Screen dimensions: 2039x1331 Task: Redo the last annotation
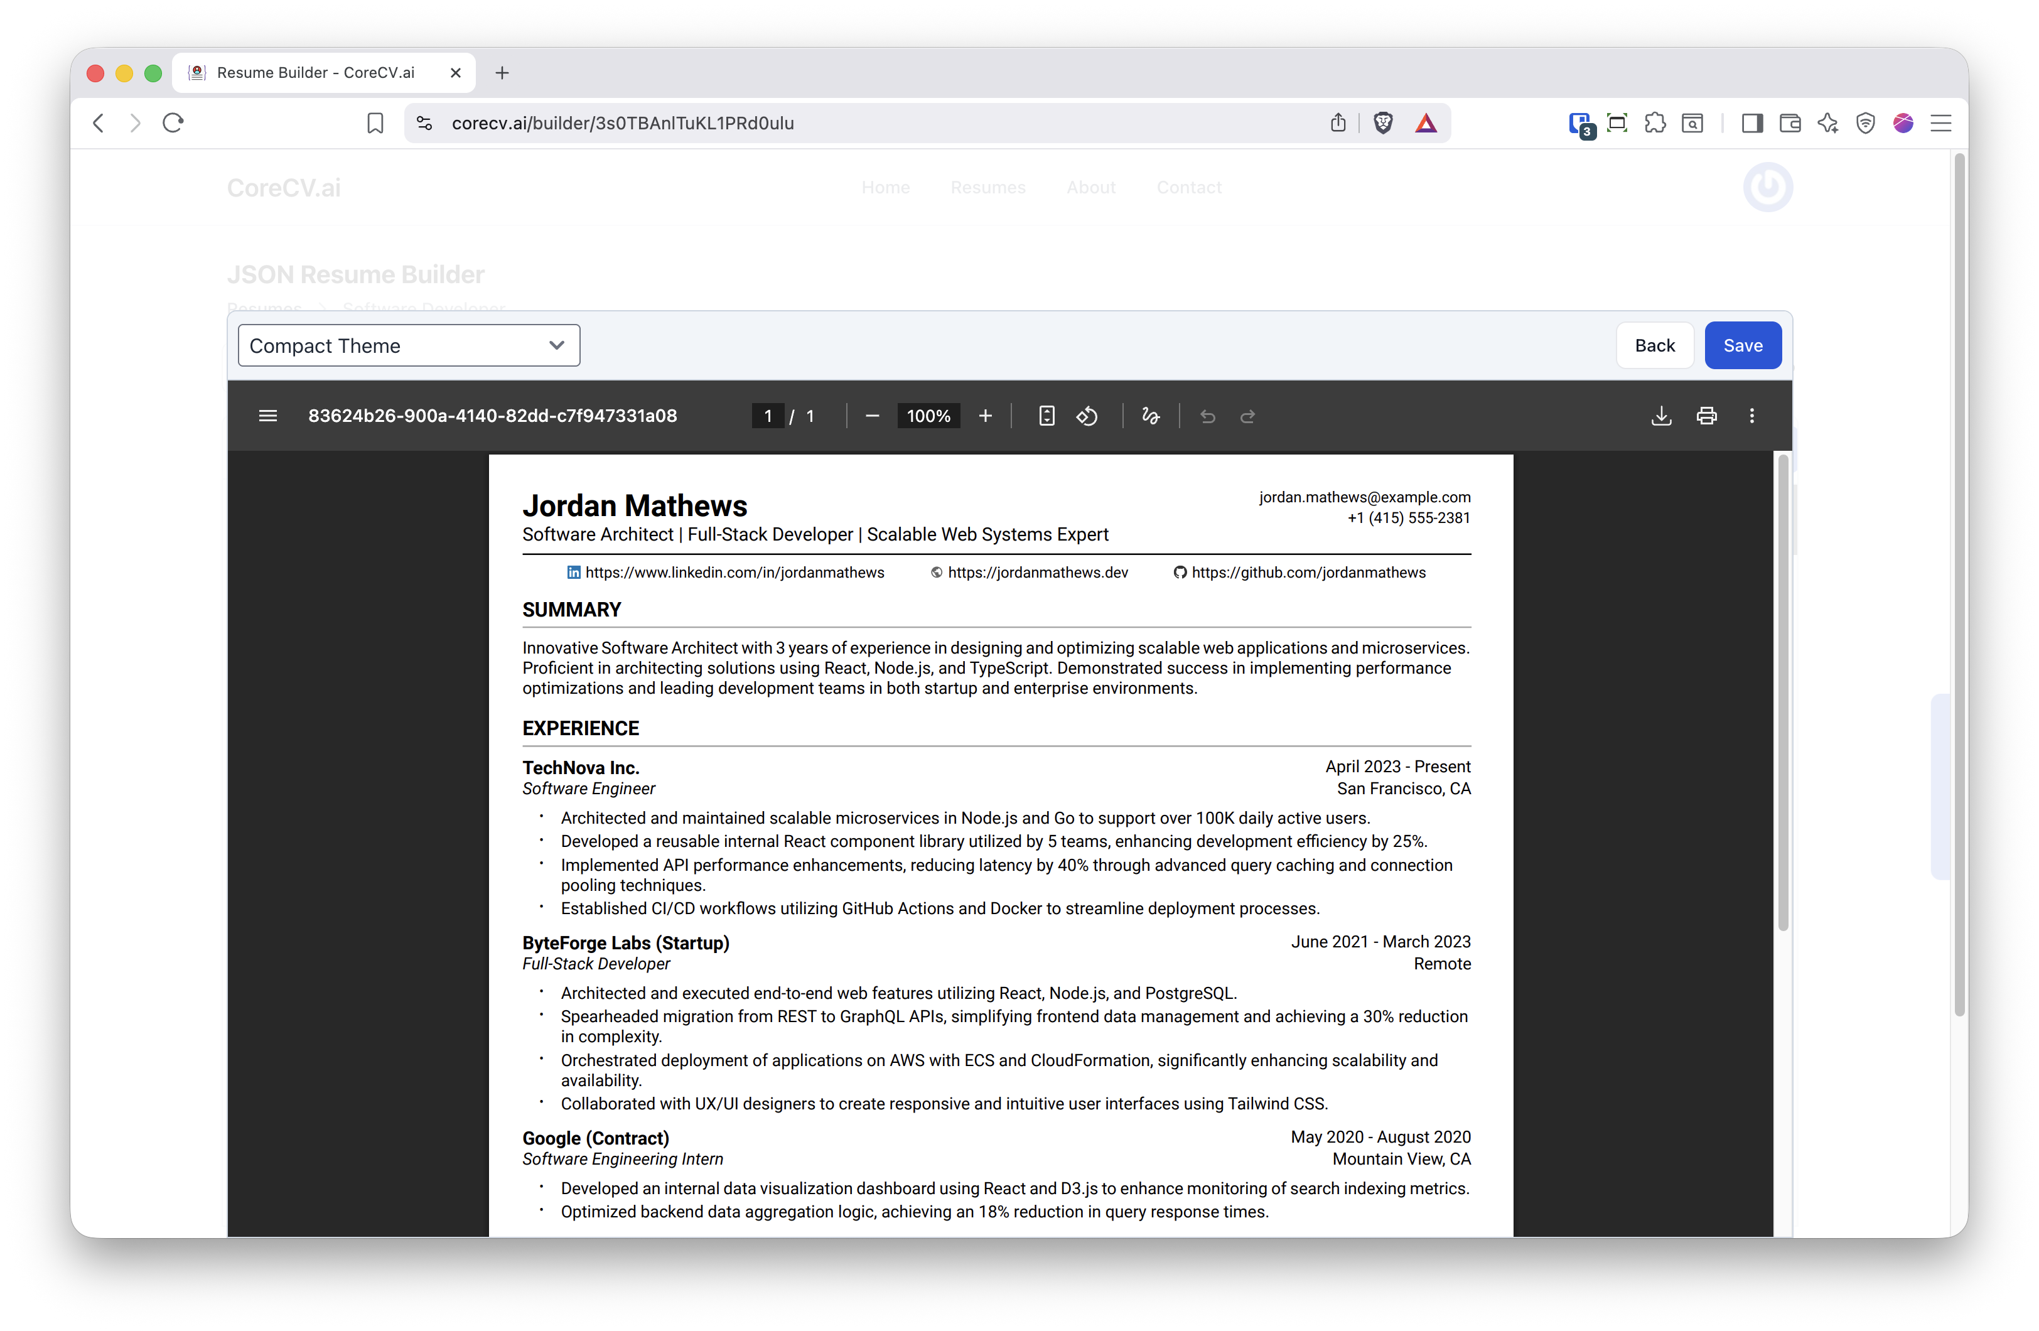pos(1247,416)
